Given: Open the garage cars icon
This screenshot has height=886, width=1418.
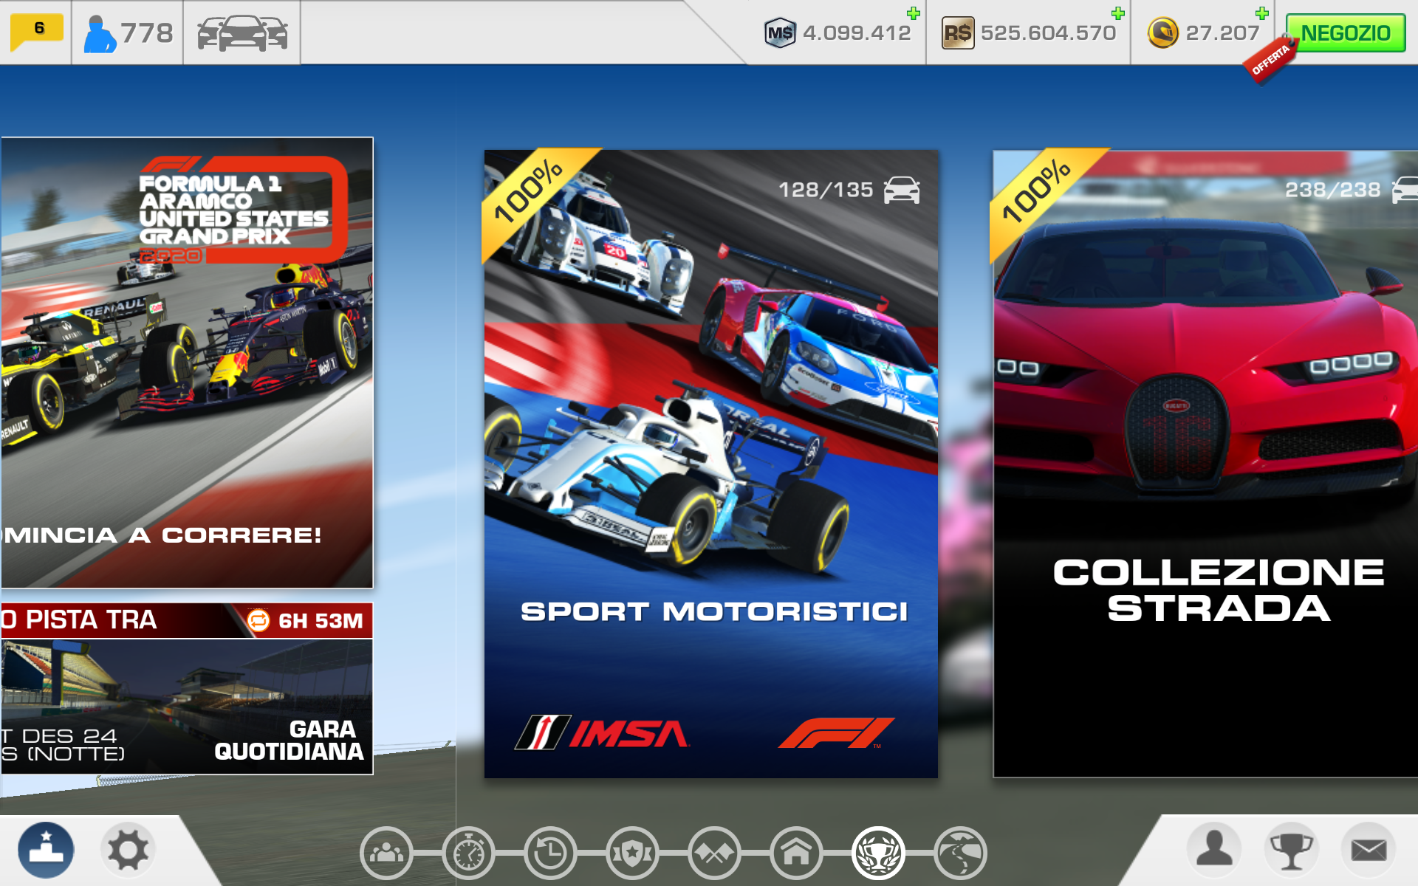Looking at the screenshot, I should pyautogui.click(x=242, y=33).
